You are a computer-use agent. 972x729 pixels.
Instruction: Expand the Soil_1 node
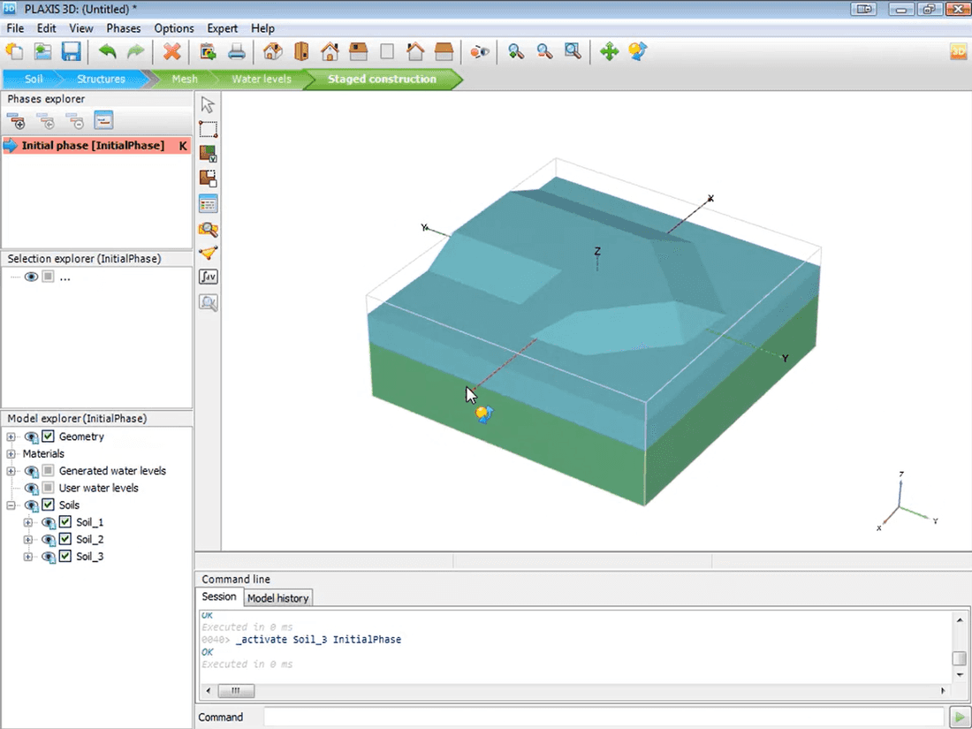(x=28, y=522)
